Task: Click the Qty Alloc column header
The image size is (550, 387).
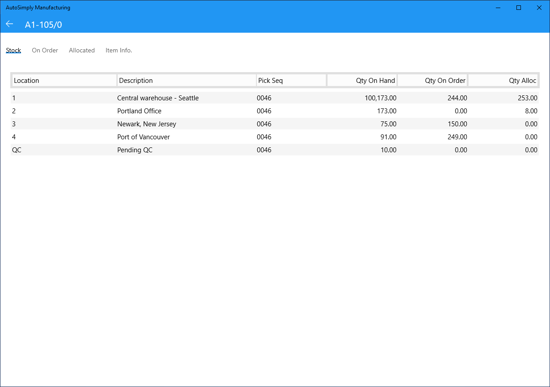Action: point(503,81)
